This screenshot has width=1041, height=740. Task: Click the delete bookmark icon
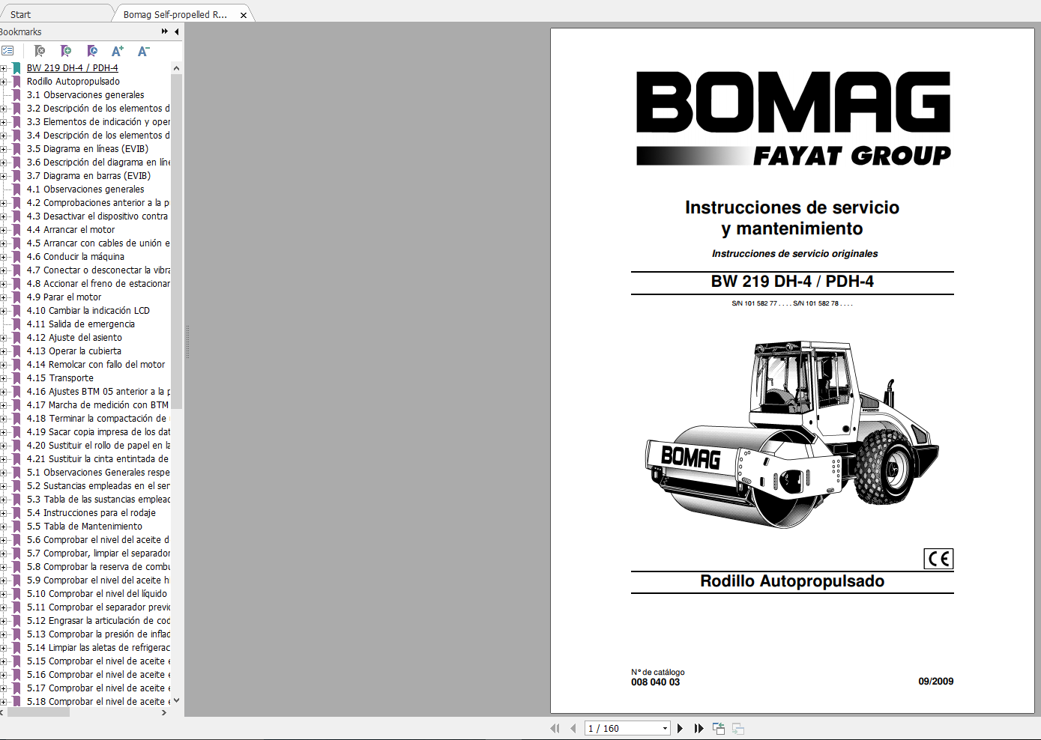pos(40,51)
